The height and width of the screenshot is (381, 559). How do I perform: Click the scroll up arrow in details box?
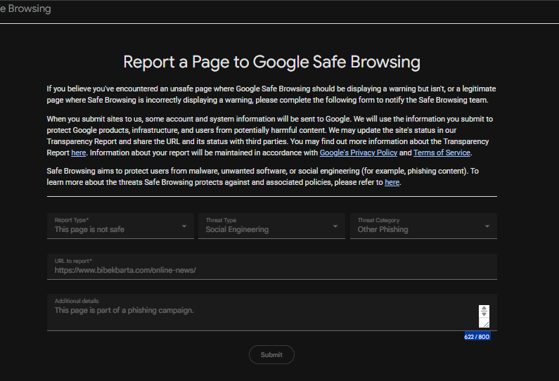click(x=484, y=309)
